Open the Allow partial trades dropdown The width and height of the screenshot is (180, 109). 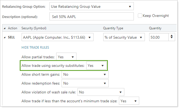click(66, 57)
